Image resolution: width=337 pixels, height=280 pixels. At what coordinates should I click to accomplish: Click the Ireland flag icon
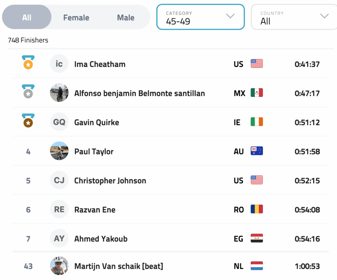click(257, 122)
